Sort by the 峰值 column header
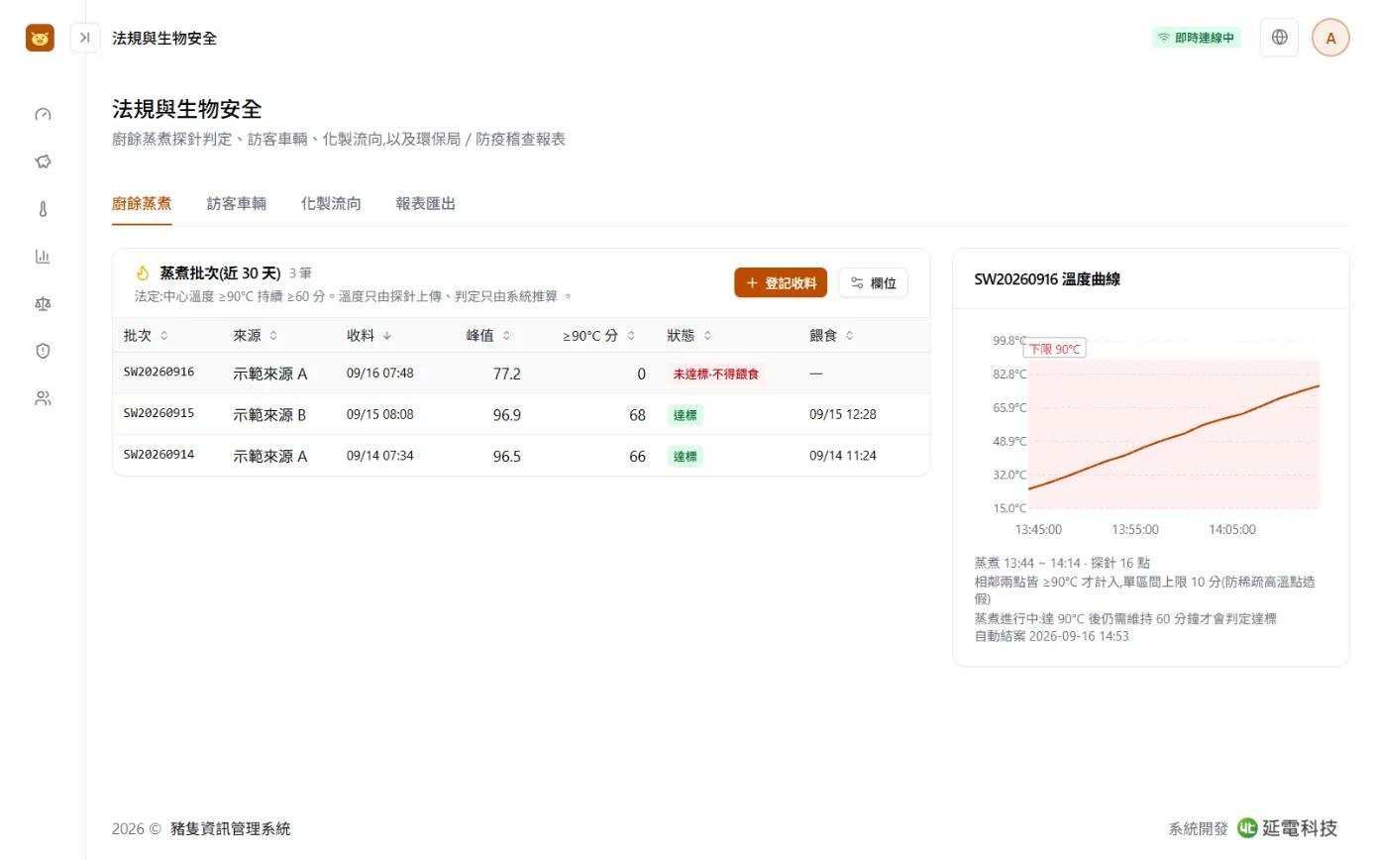Viewport: 1375px width, 860px height. 488,336
